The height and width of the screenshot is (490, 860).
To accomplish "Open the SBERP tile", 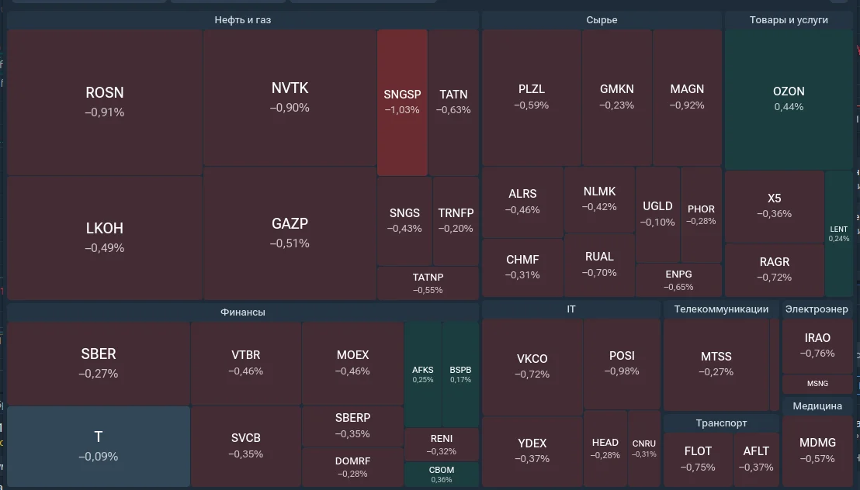I will pos(352,426).
